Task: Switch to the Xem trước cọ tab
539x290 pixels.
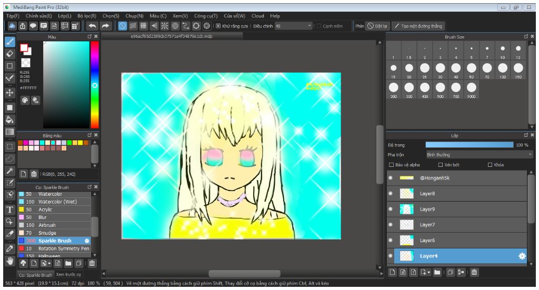Action: coord(68,274)
